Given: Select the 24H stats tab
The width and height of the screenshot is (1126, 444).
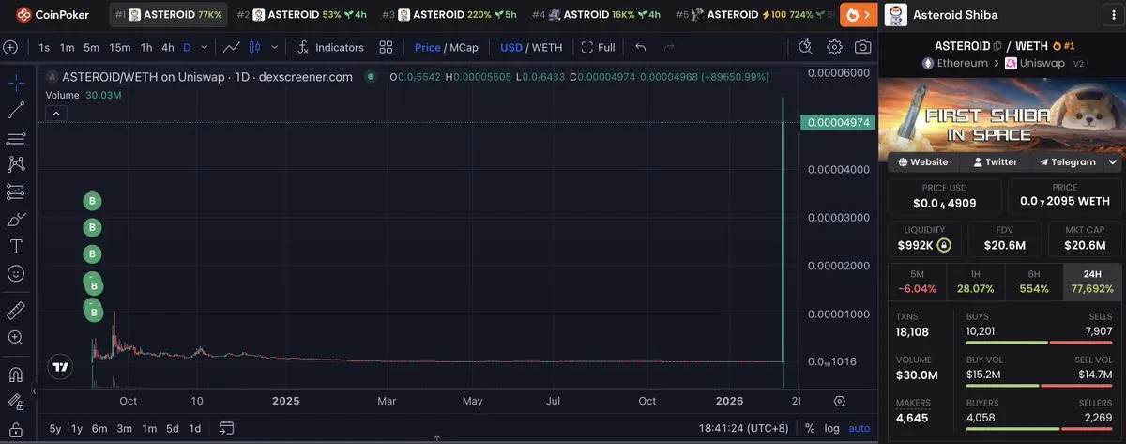Looking at the screenshot, I should coord(1091,281).
